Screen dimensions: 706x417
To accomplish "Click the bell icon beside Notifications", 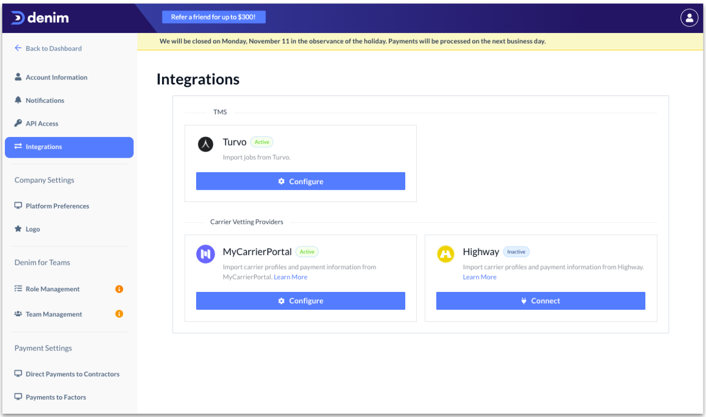I will pyautogui.click(x=18, y=100).
